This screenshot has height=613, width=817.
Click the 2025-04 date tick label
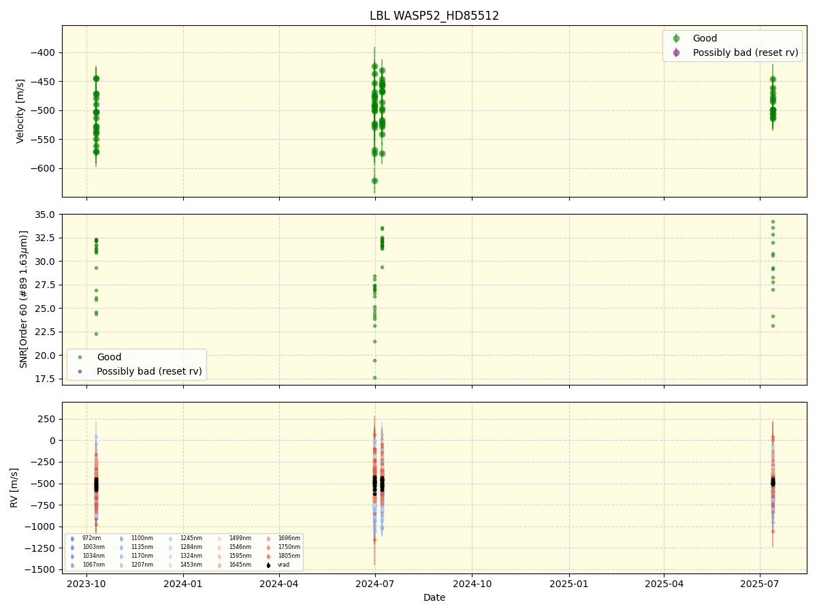click(664, 583)
